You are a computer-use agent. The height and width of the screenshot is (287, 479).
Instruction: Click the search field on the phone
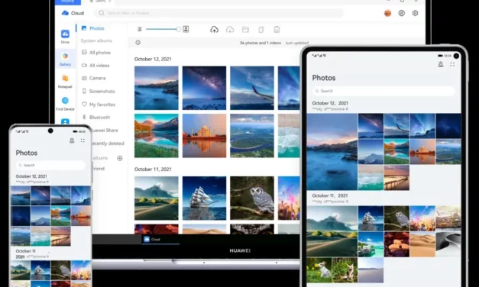(x=50, y=165)
